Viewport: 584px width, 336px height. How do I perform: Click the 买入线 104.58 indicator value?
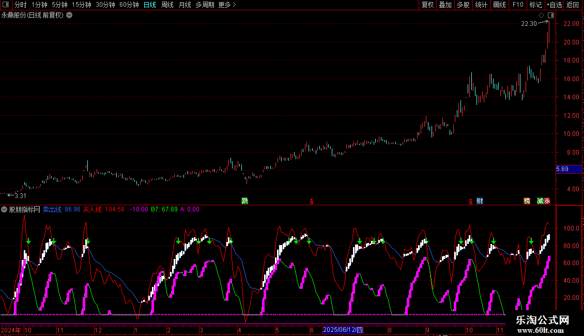pos(103,209)
